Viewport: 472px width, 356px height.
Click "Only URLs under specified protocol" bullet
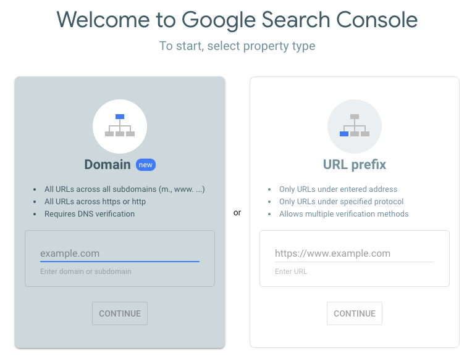click(x=341, y=202)
